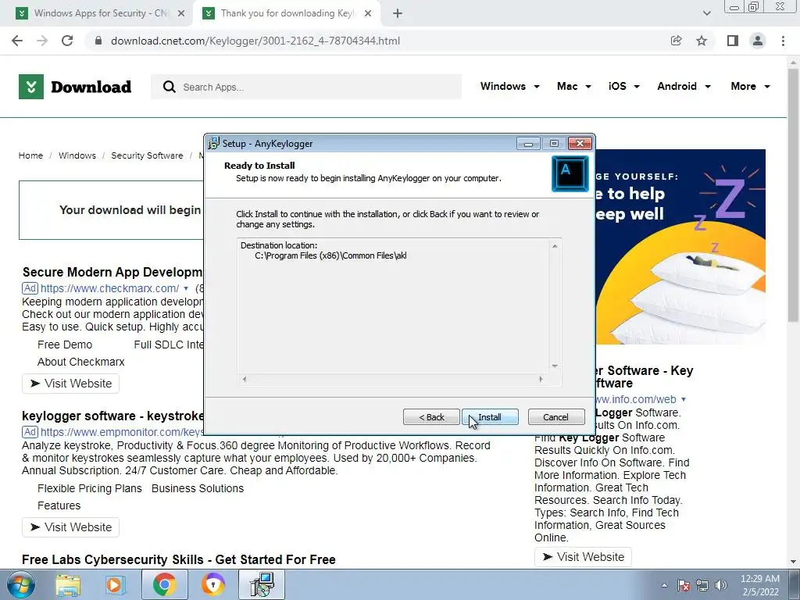The image size is (800, 600).
Task: Click the Action Center flag icon
Action: 683,585
